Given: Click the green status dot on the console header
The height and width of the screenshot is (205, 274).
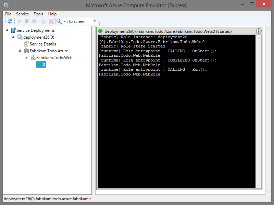Looking at the screenshot, I should pos(100,31).
